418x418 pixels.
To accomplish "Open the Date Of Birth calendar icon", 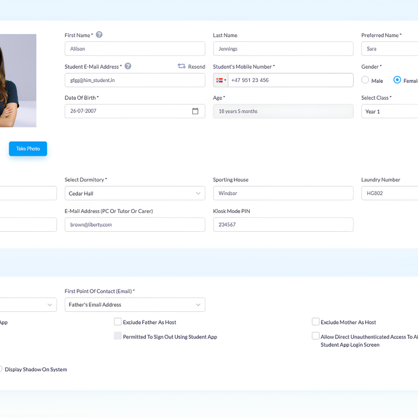I will coord(195,111).
